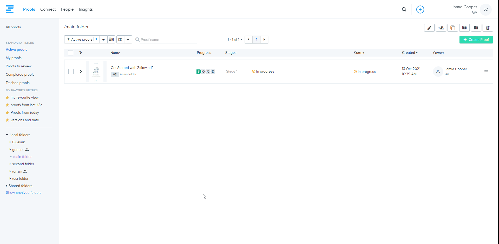Click the Show archived folders link
Image resolution: width=499 pixels, height=244 pixels.
(24, 192)
